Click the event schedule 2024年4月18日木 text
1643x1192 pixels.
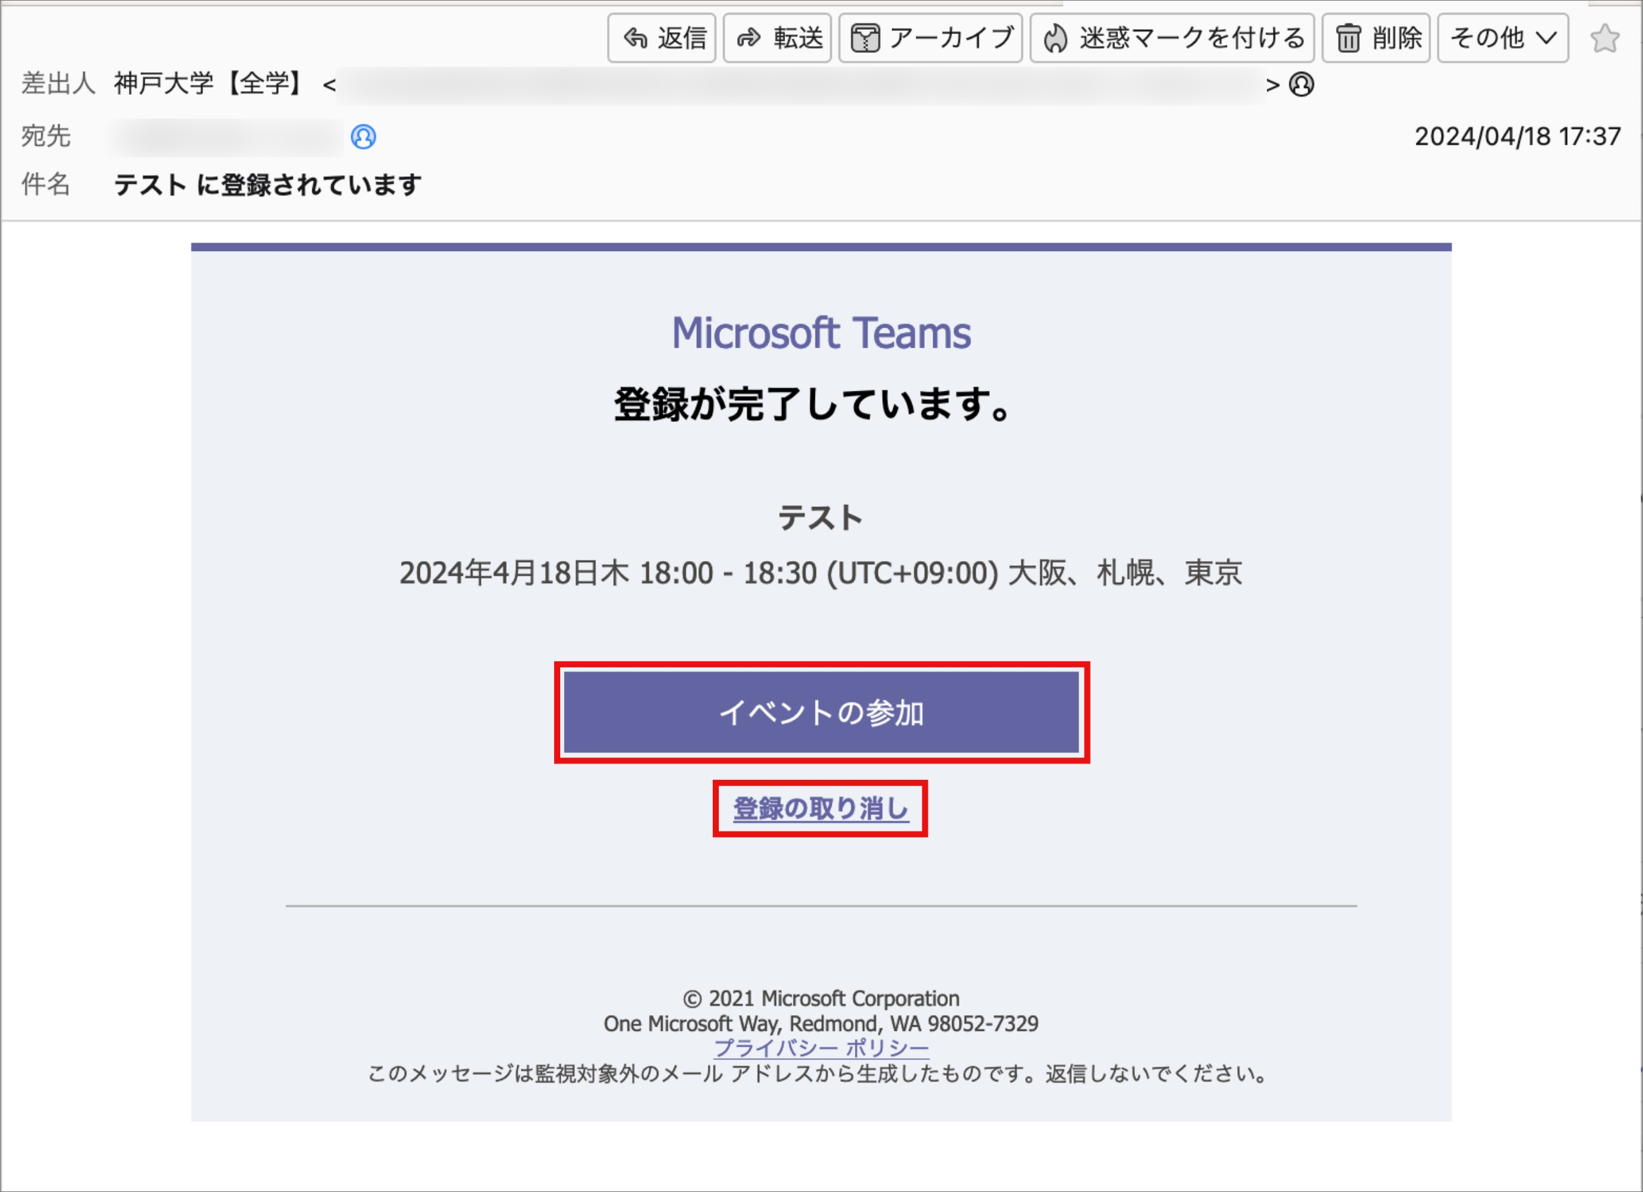(x=821, y=573)
